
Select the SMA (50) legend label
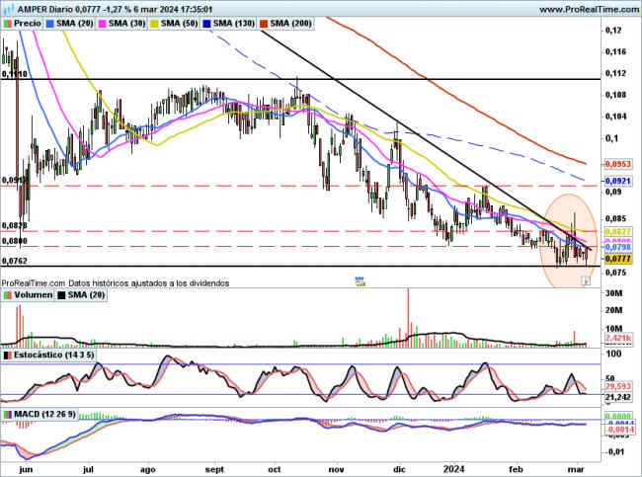click(179, 24)
